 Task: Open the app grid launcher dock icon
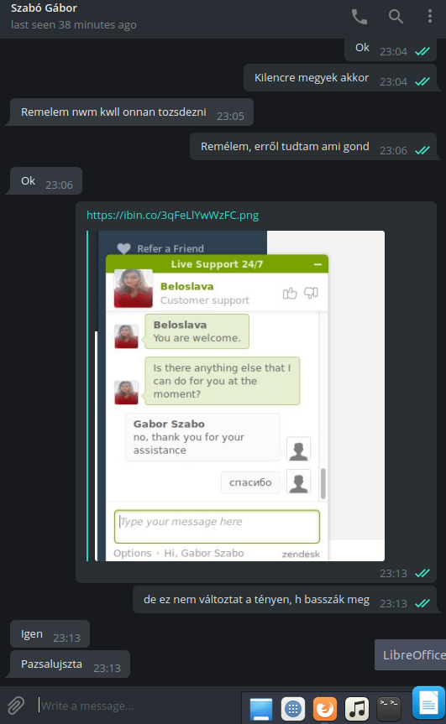click(293, 709)
